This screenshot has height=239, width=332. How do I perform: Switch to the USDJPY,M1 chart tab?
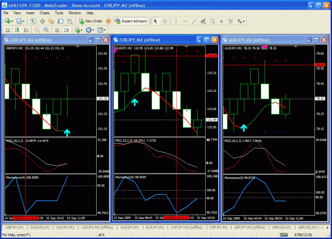point(65,227)
